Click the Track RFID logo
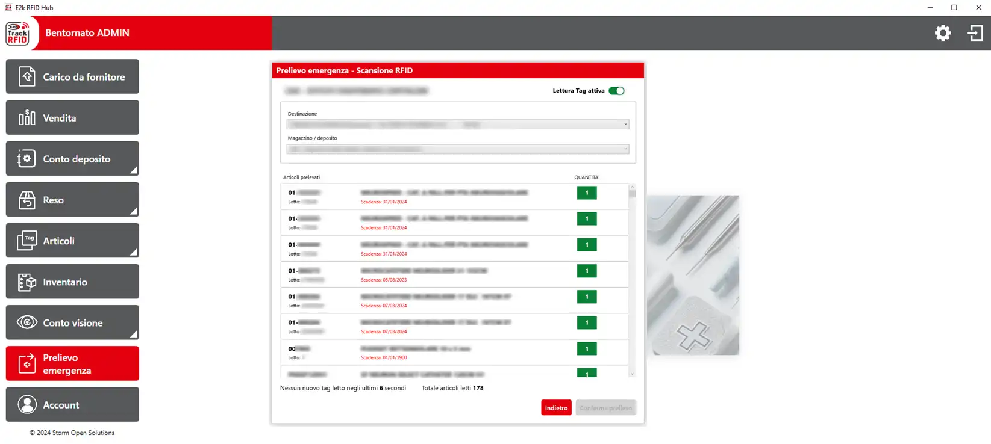The height and width of the screenshot is (444, 991). pyautogui.click(x=18, y=33)
